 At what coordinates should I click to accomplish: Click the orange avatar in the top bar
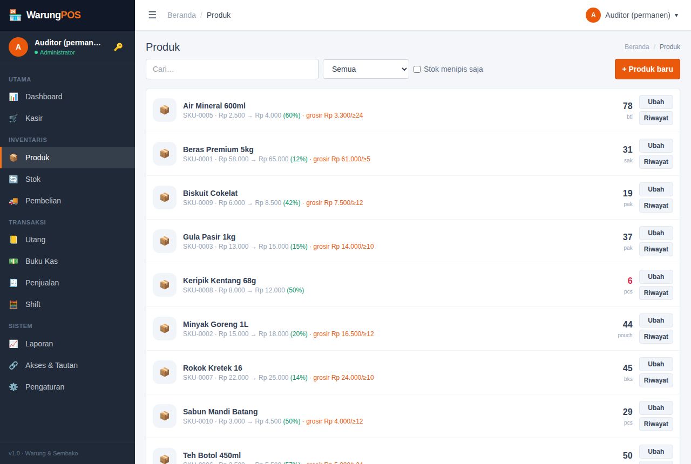pyautogui.click(x=593, y=15)
